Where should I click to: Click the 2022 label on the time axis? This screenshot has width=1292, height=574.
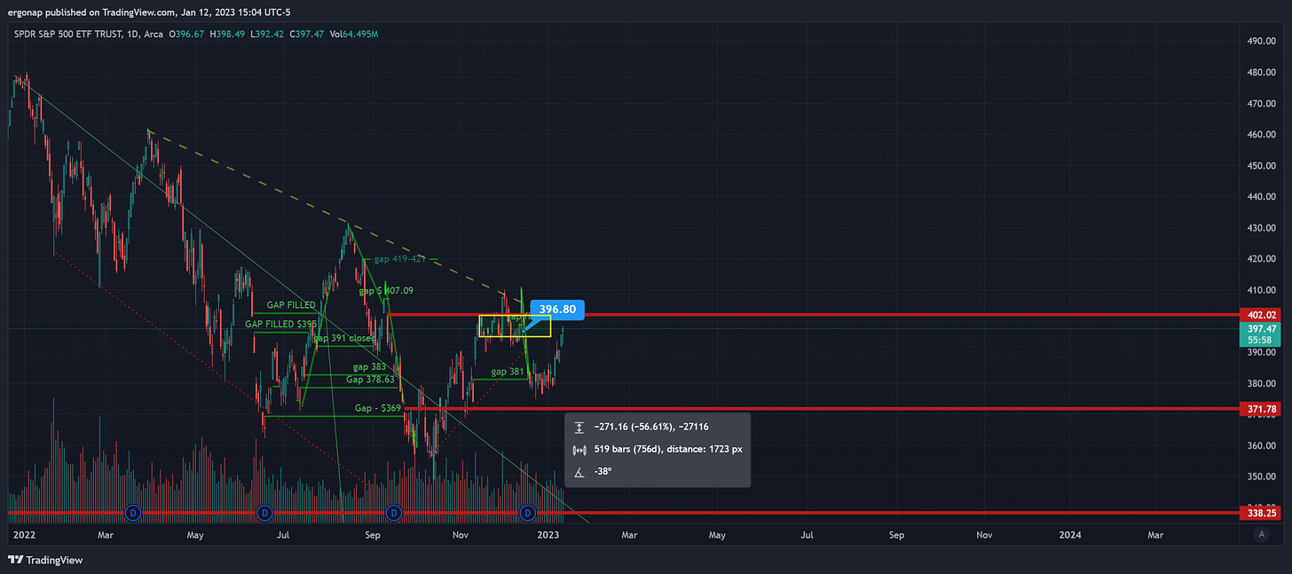(x=25, y=535)
